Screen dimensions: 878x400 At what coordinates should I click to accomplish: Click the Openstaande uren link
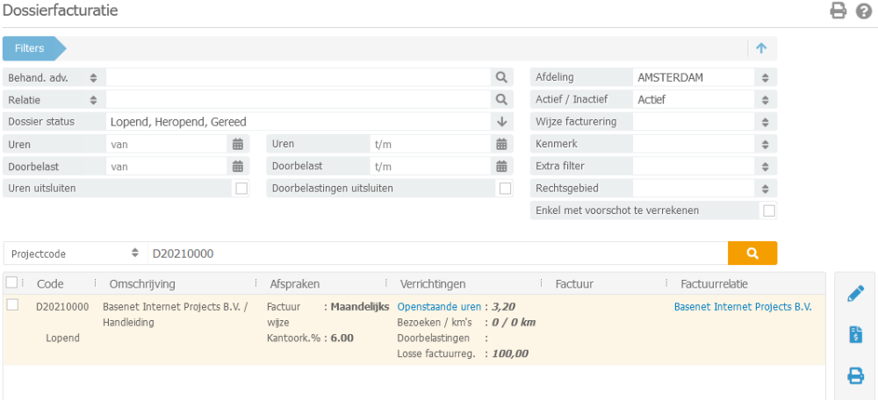(439, 307)
